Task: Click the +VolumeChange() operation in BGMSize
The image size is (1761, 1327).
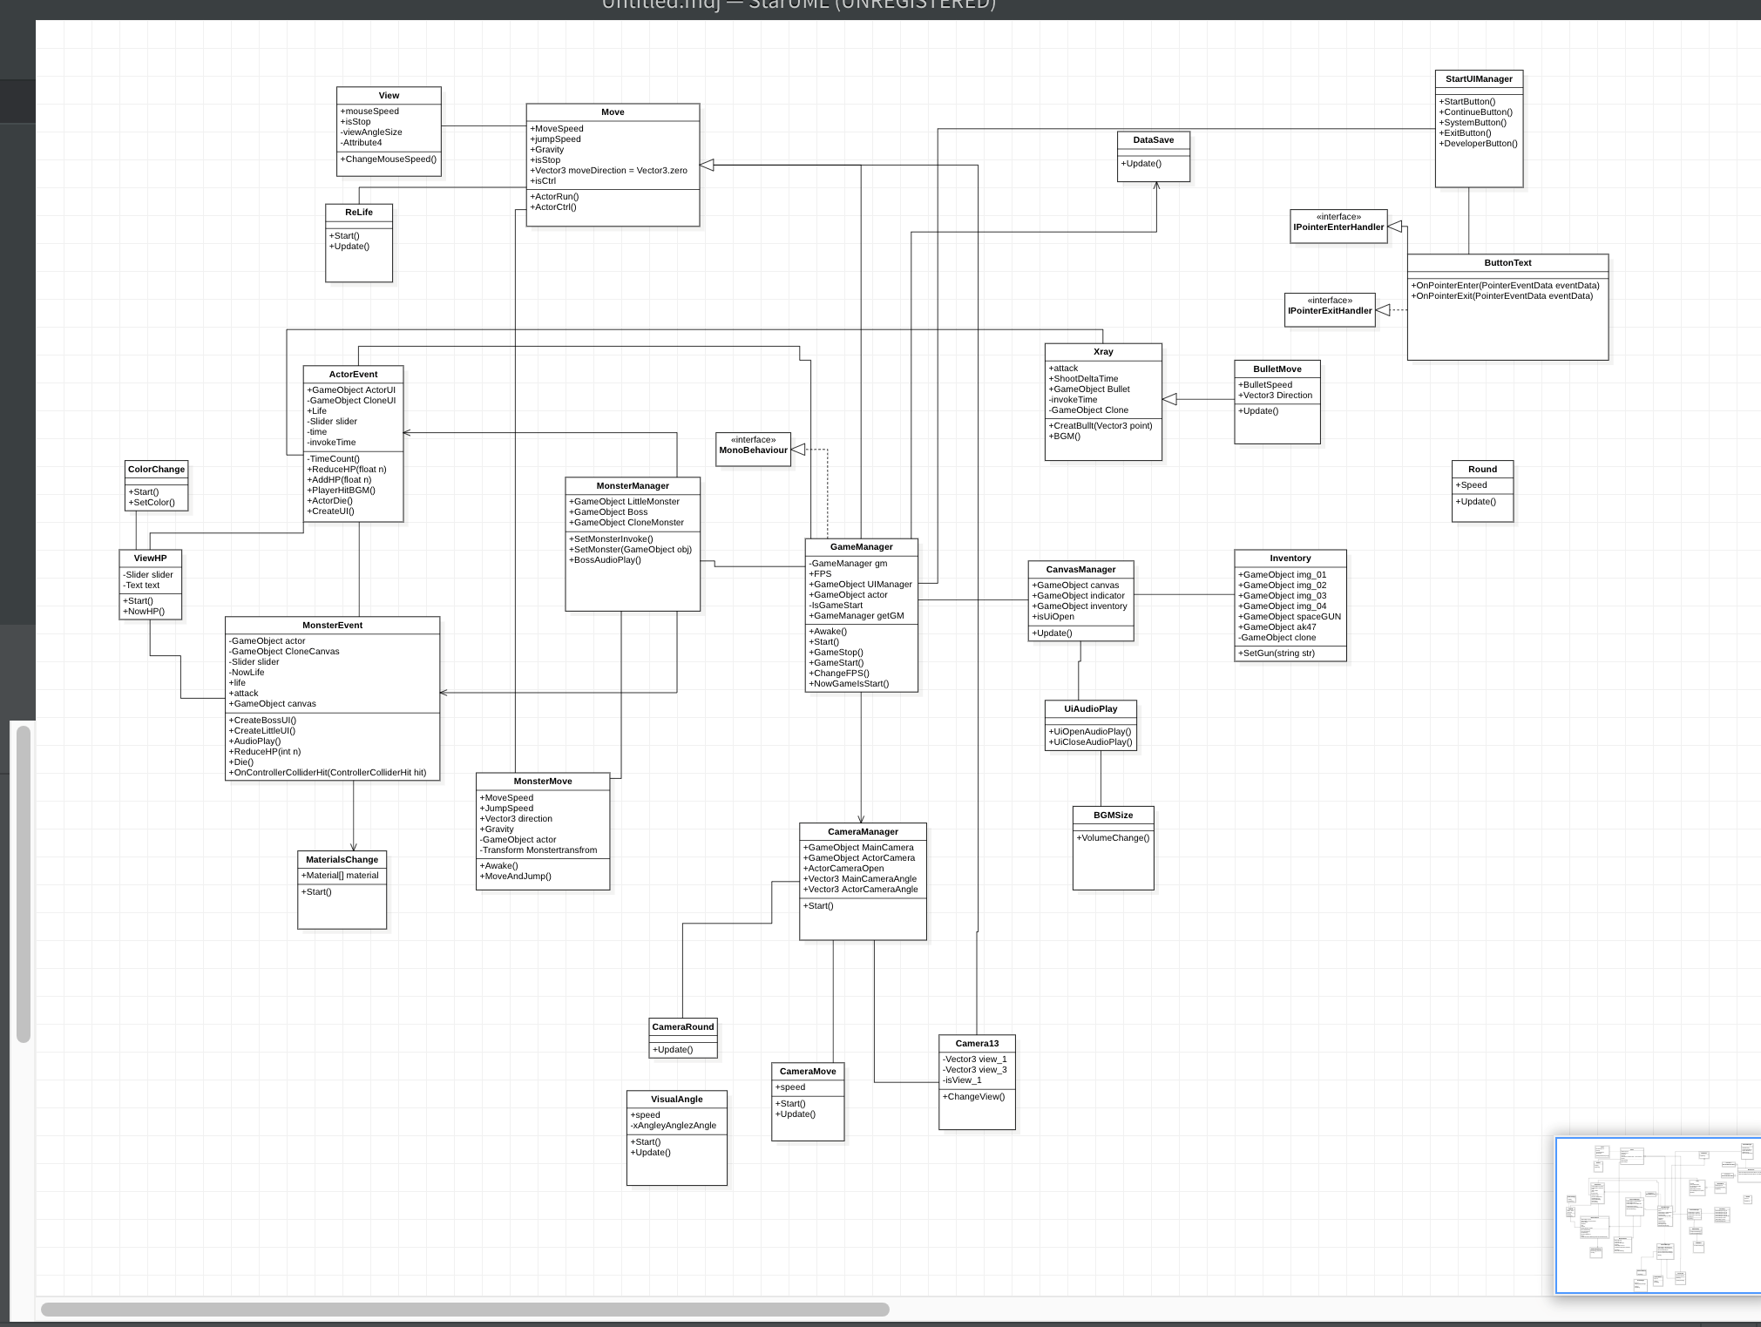Action: [1113, 838]
